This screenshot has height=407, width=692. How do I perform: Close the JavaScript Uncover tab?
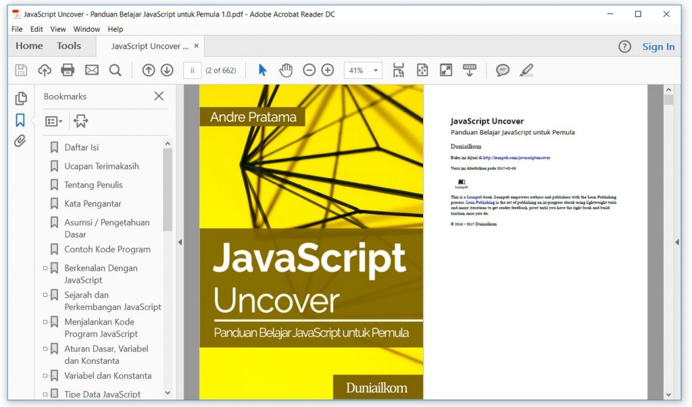click(x=197, y=46)
